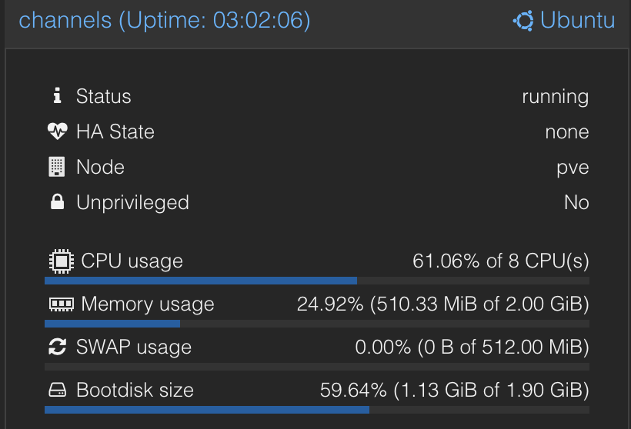The height and width of the screenshot is (429, 631).
Task: Click the CPU usage progress bar
Action: (x=316, y=281)
